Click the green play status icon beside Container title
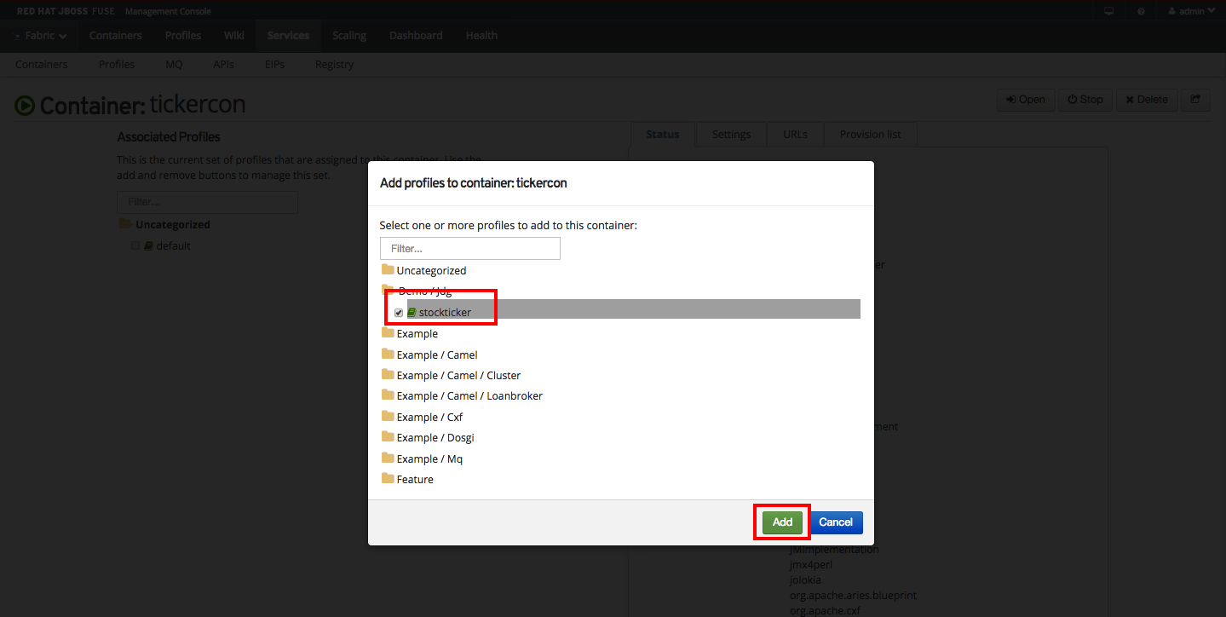Viewport: 1226px width, 617px height. (25, 106)
